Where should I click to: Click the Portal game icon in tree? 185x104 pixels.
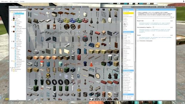14,18
